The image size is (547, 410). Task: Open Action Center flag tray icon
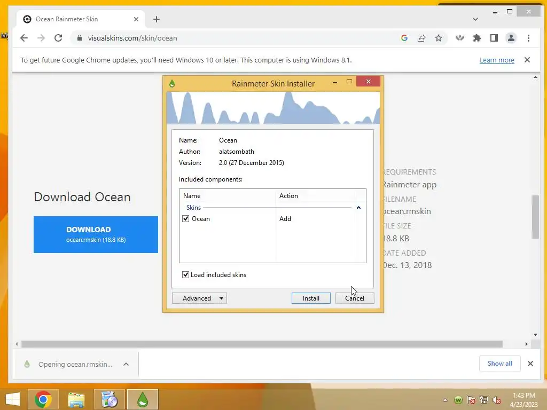pyautogui.click(x=471, y=400)
